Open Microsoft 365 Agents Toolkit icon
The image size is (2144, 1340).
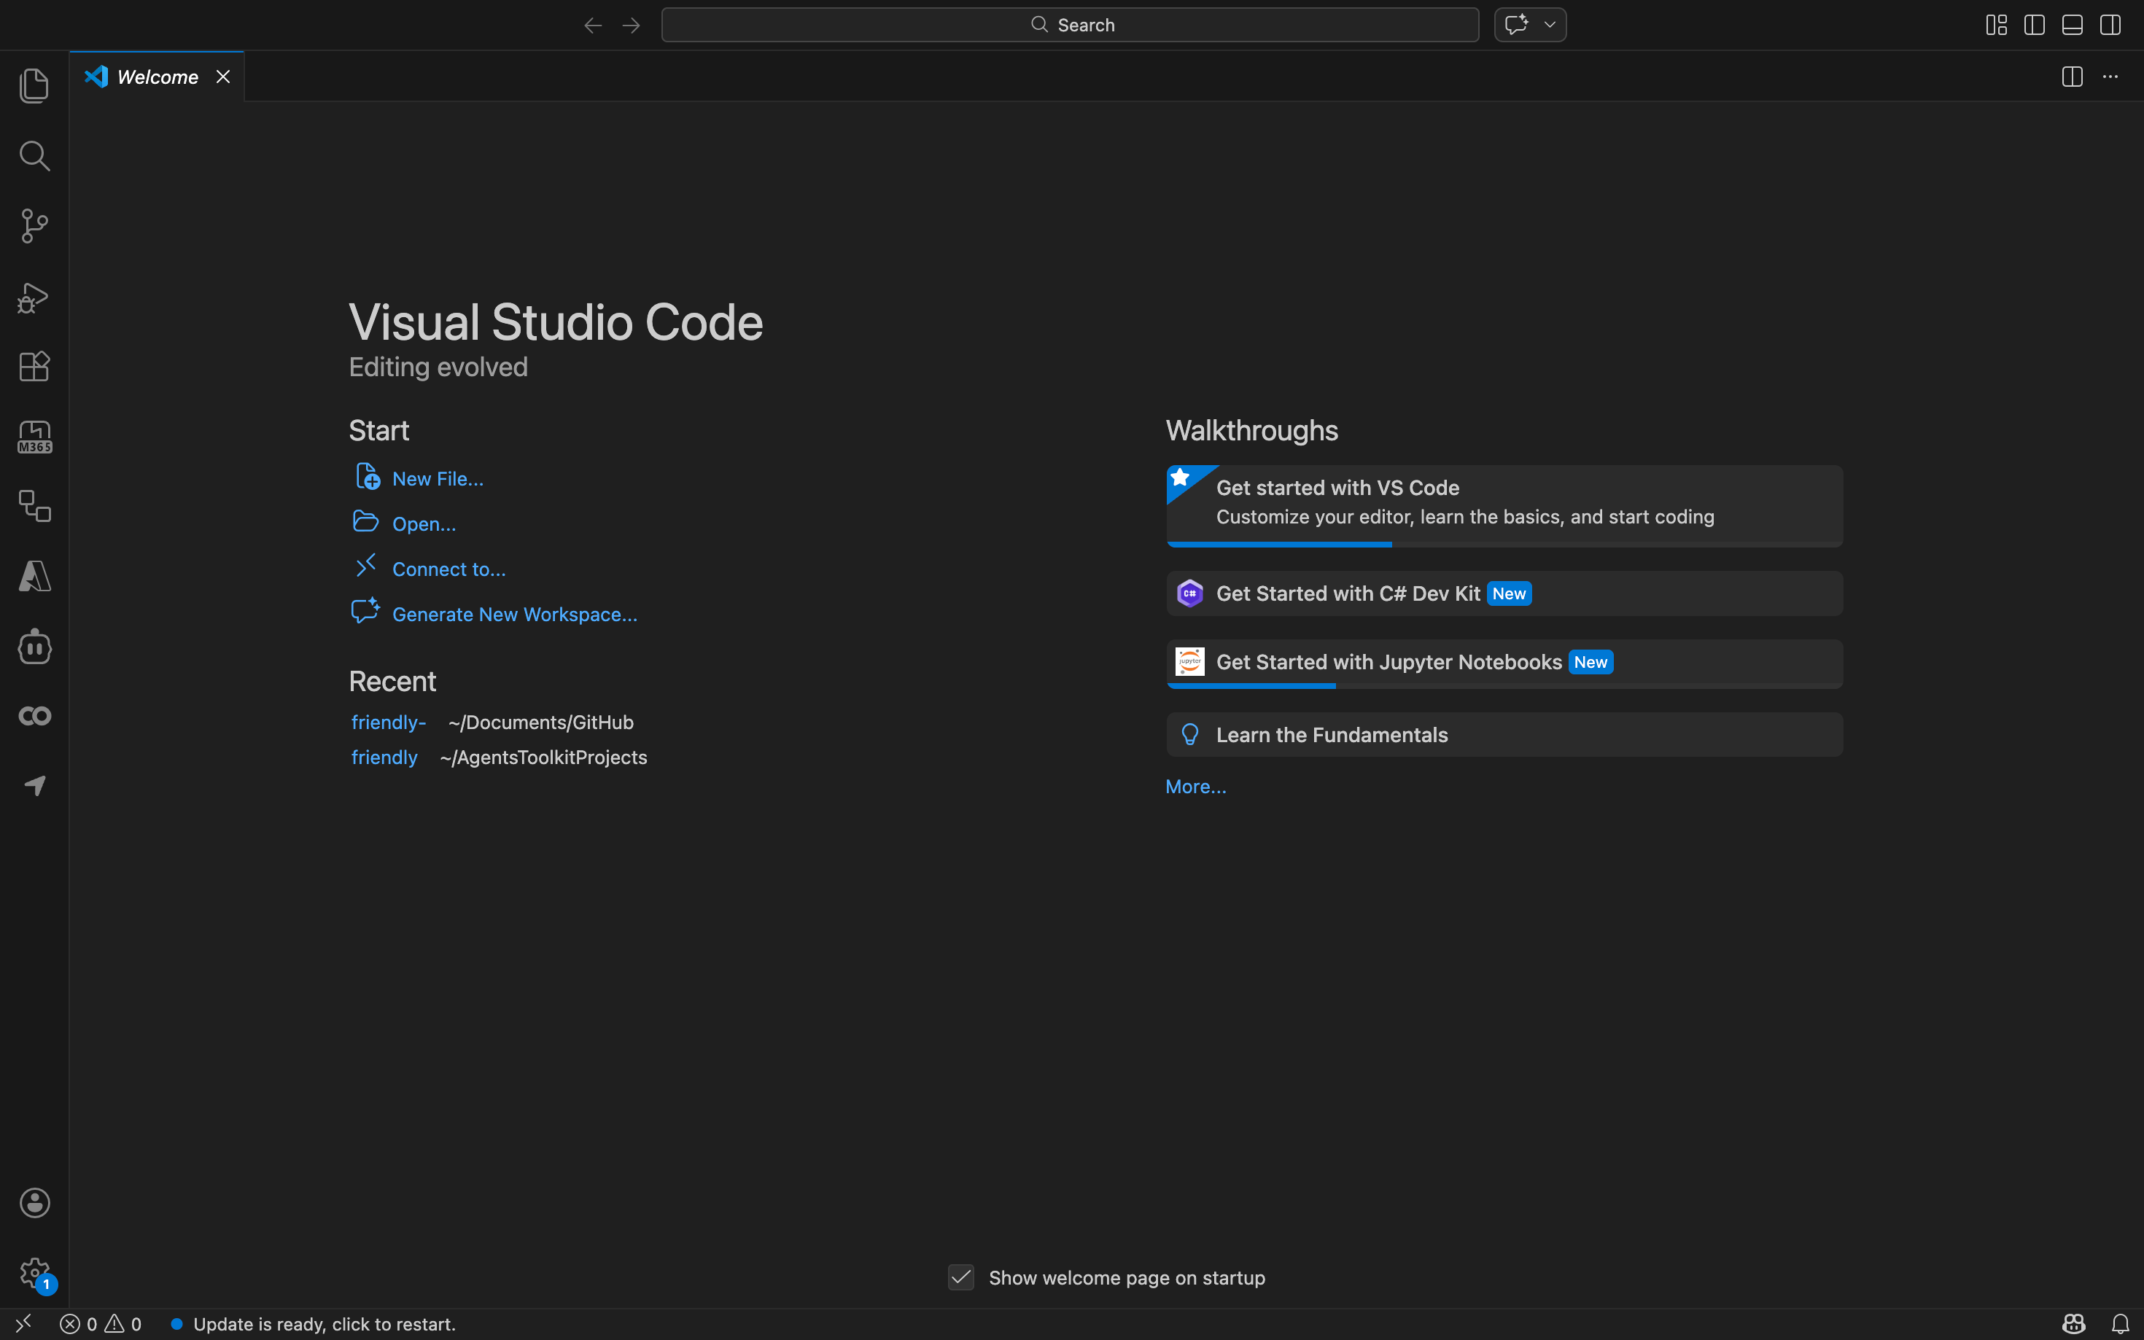click(34, 437)
